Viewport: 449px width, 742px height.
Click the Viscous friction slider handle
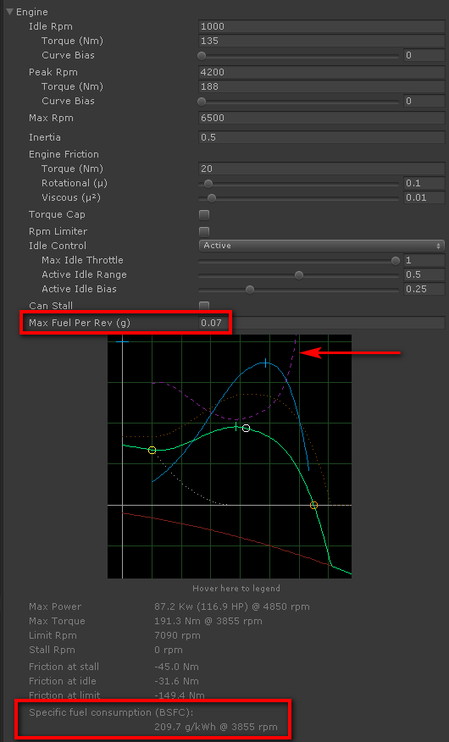click(x=212, y=198)
